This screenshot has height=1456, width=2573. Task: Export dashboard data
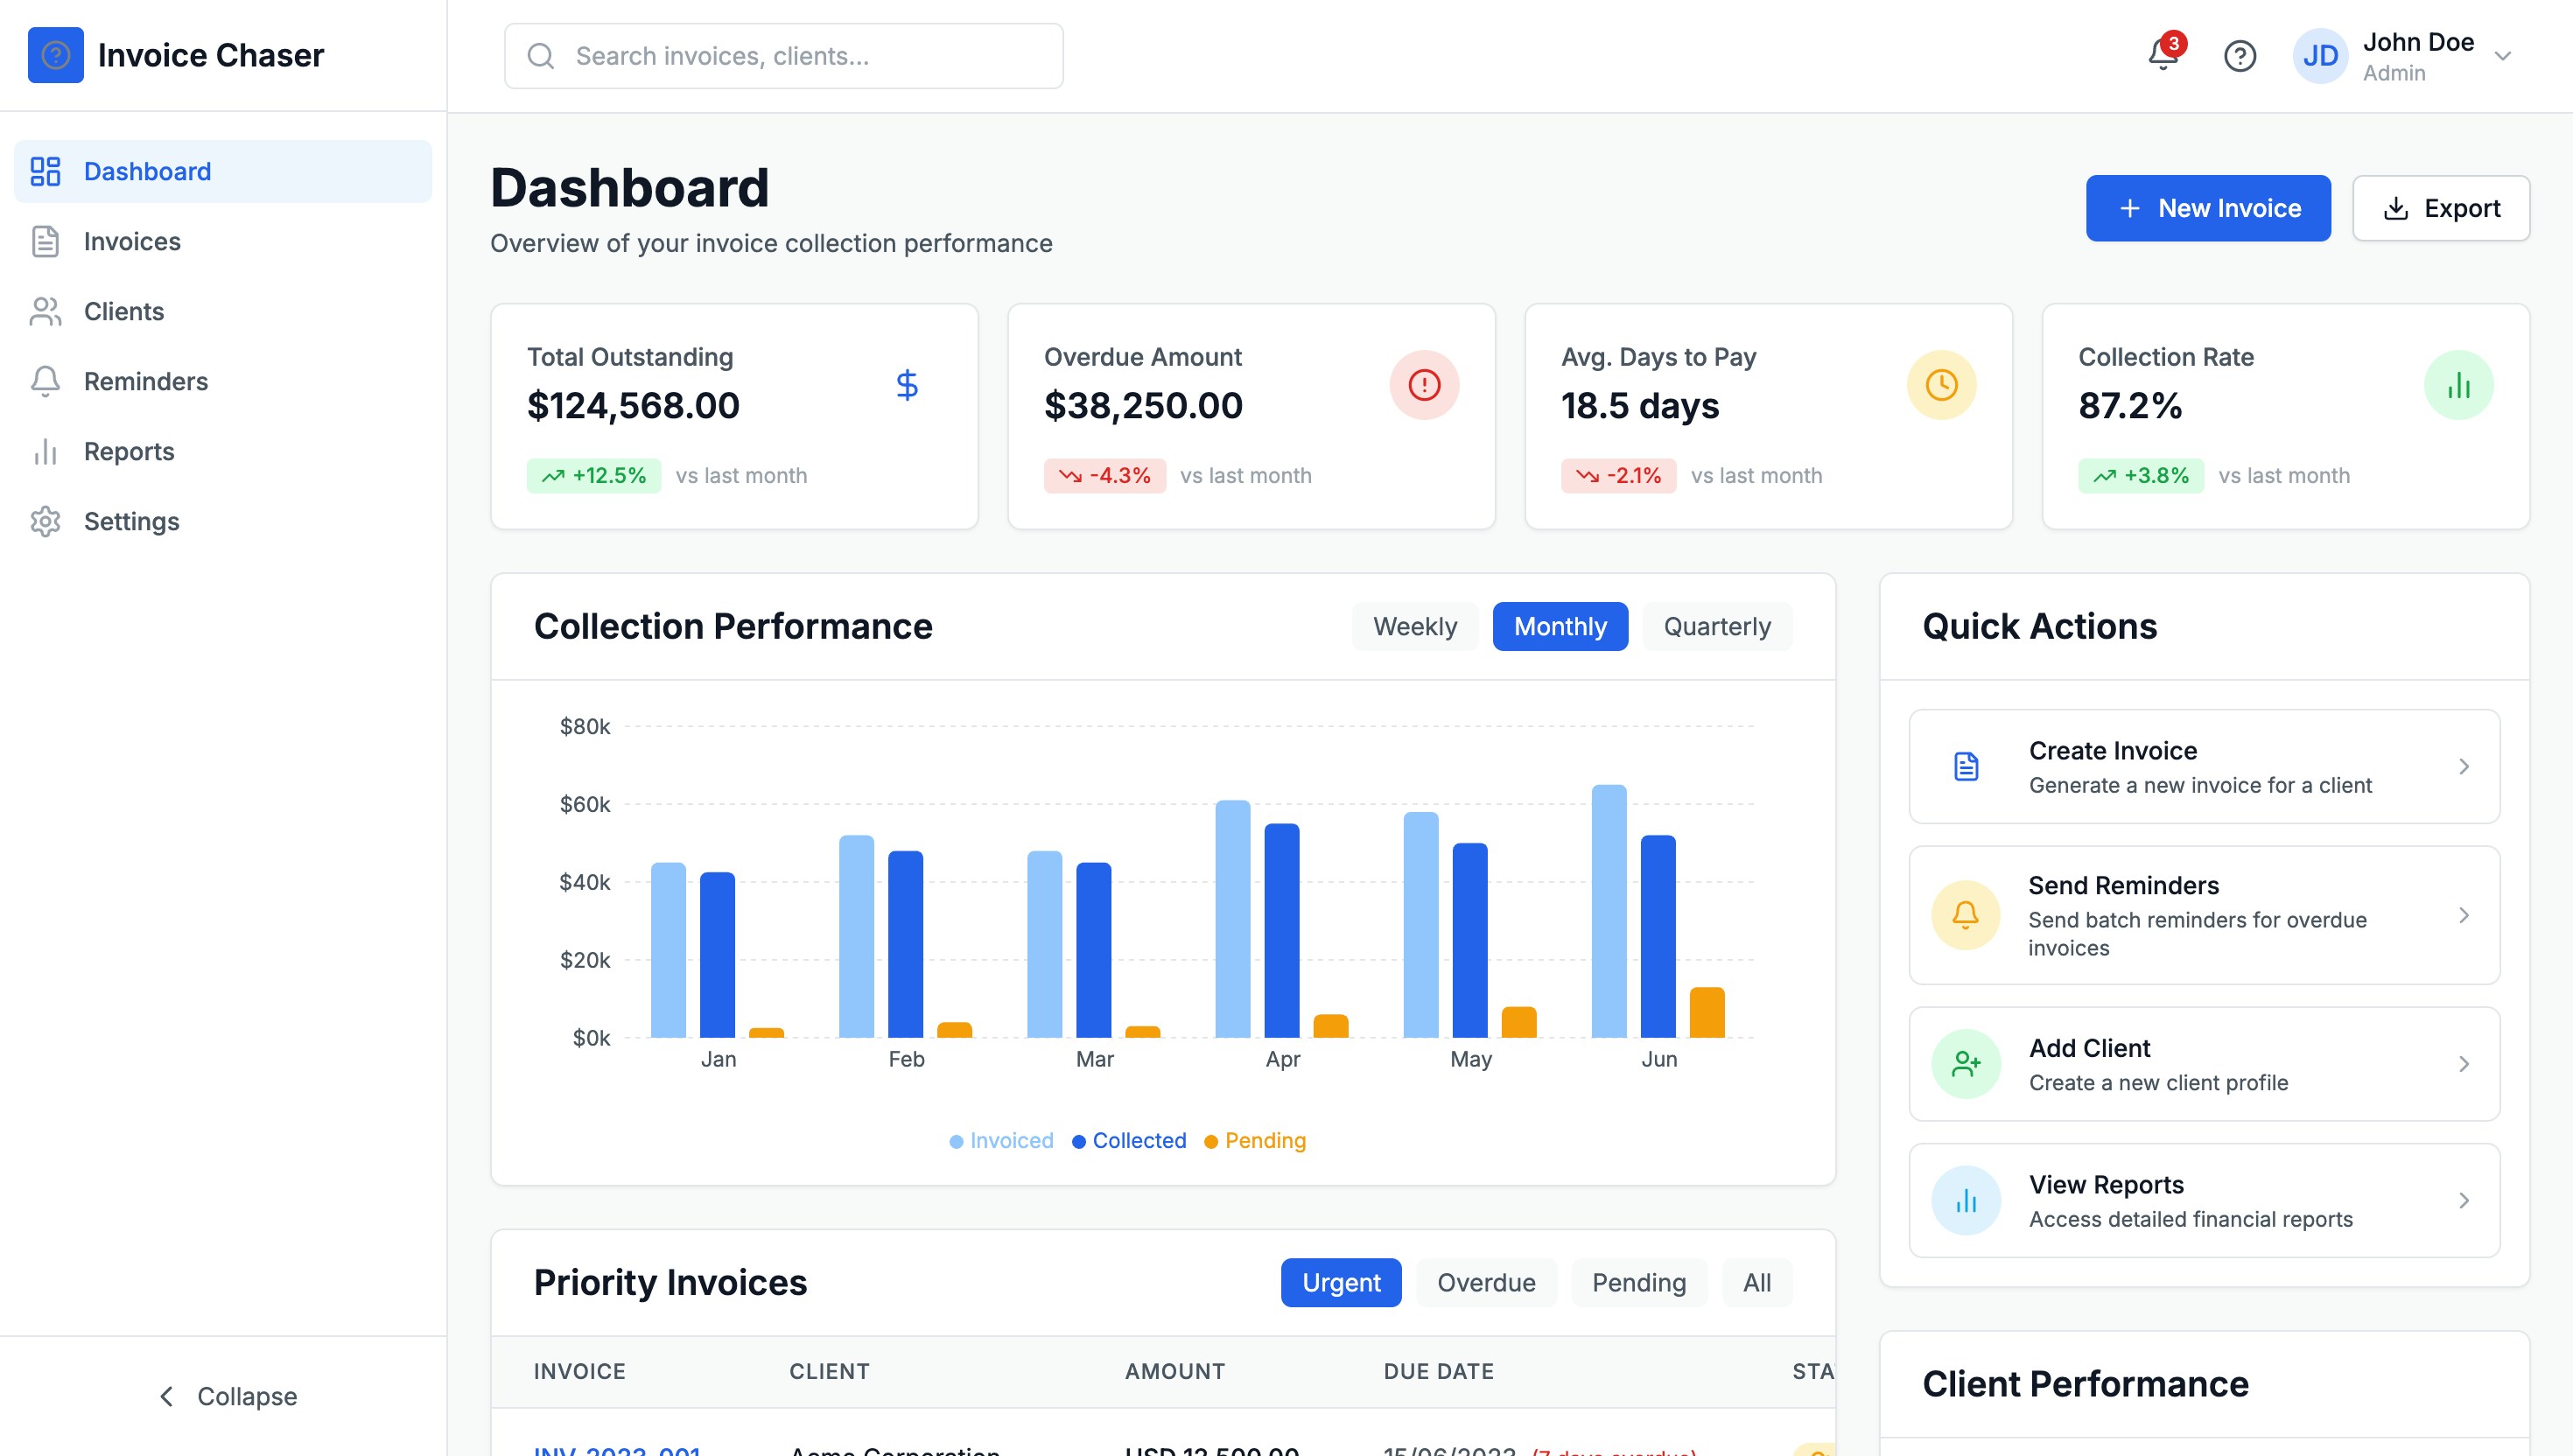[x=2440, y=207]
